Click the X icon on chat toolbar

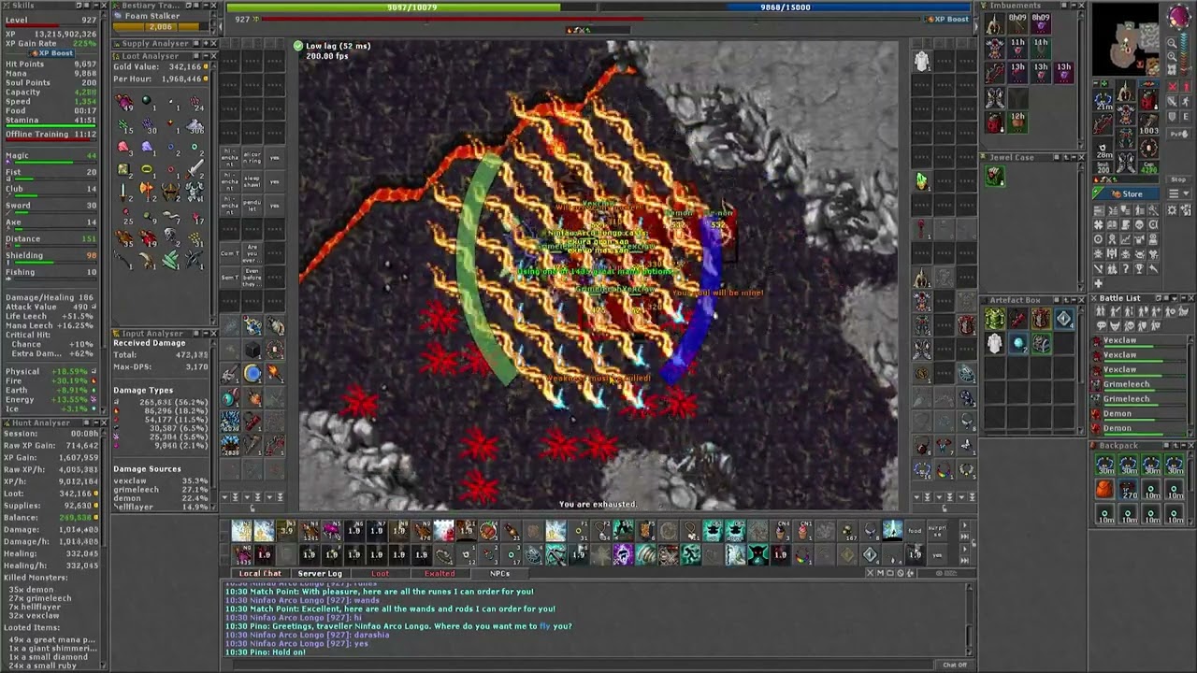[871, 572]
